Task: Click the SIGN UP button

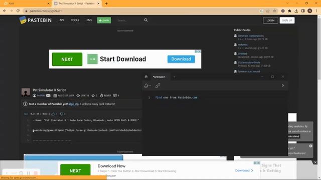Action: [x=287, y=20]
